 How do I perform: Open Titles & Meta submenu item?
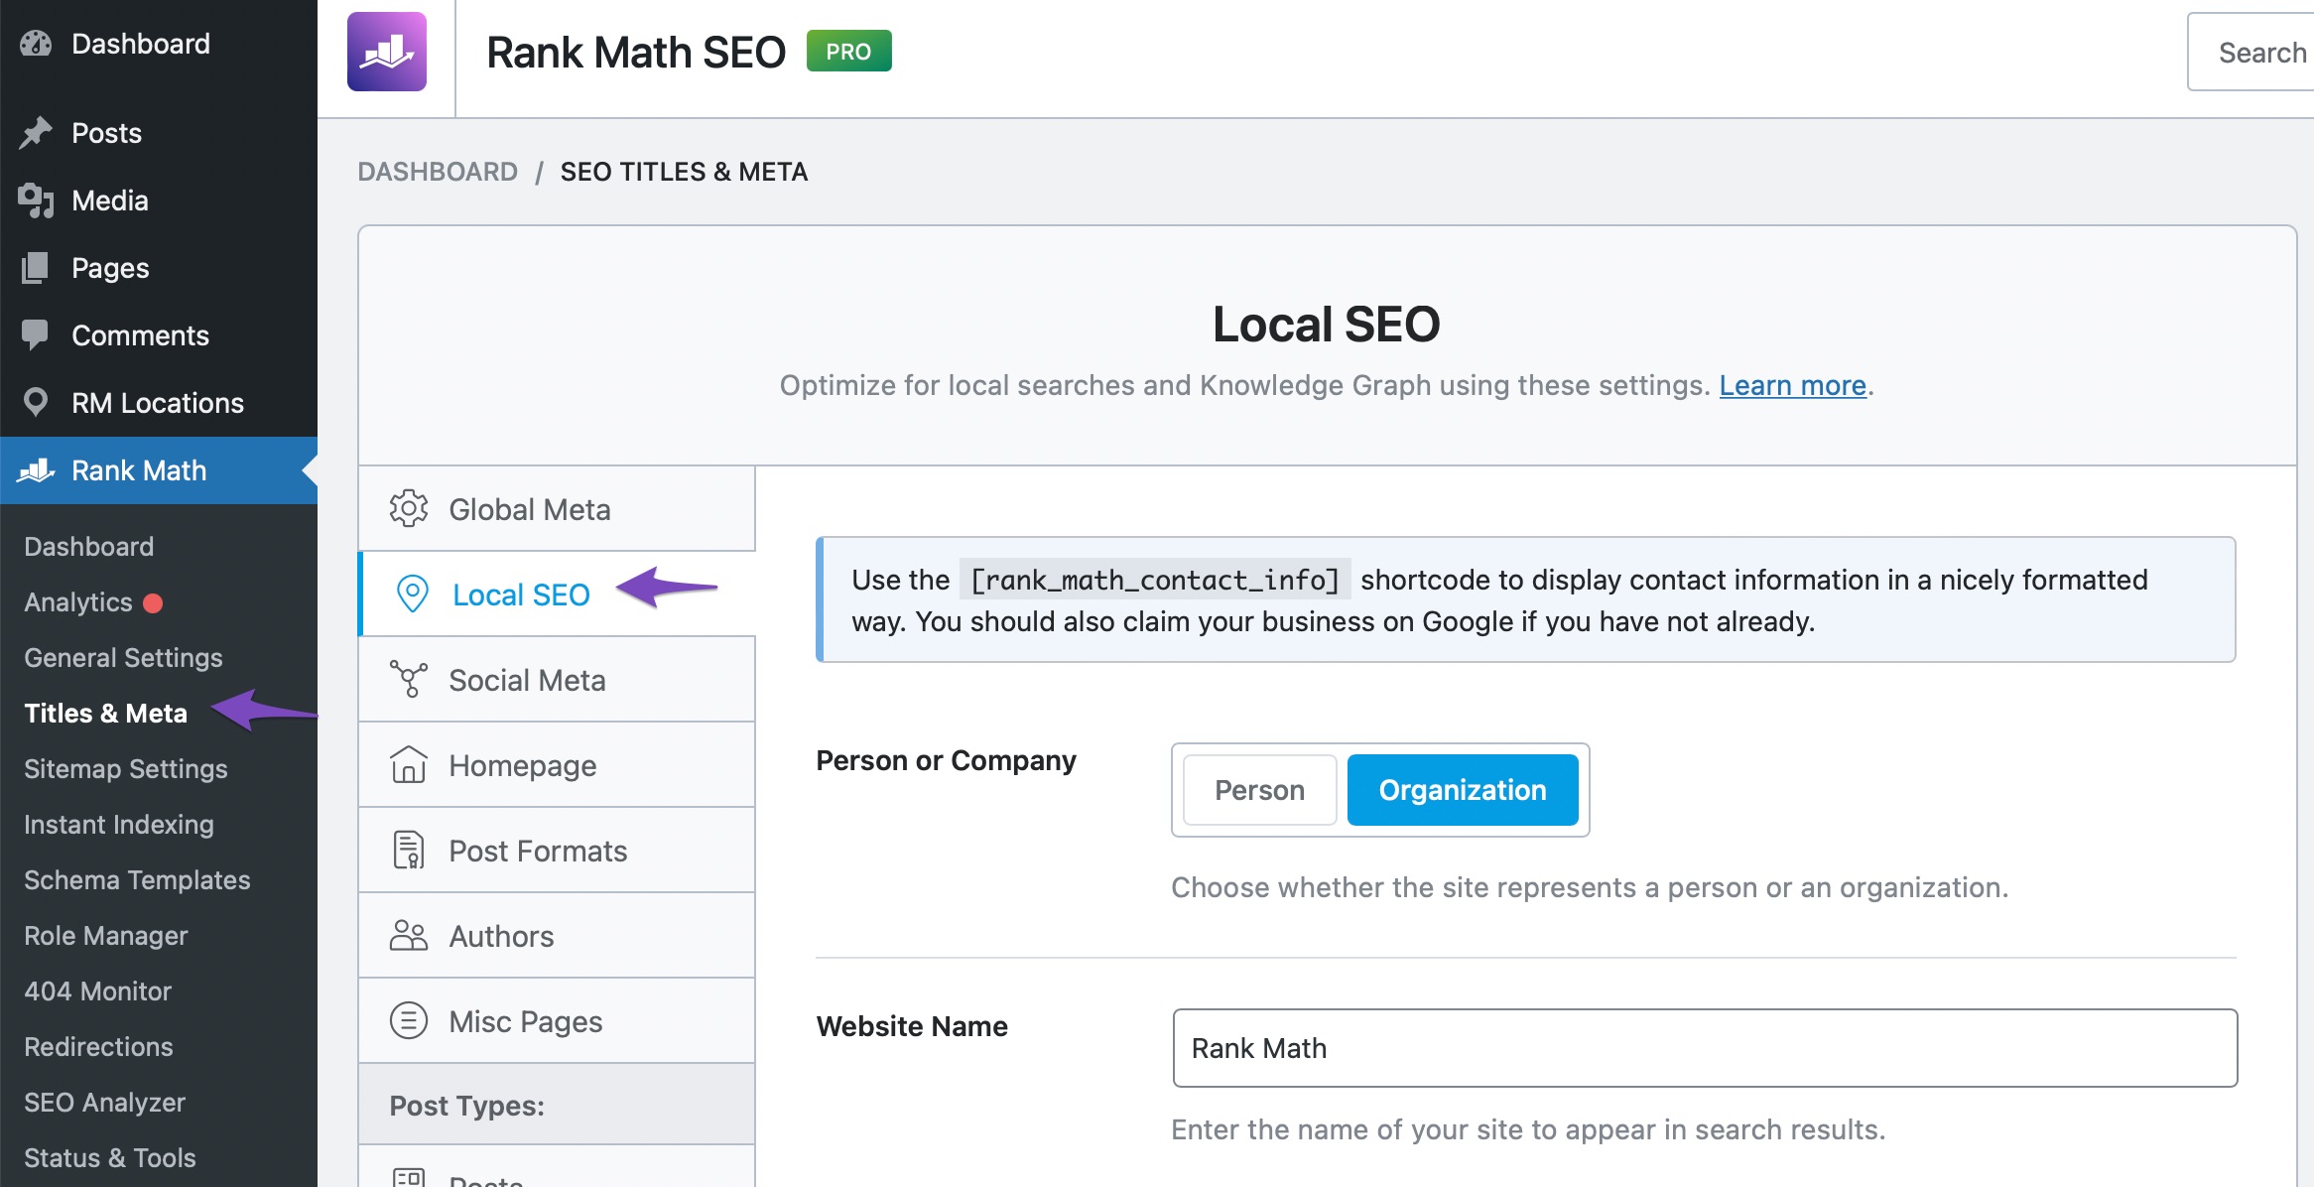tap(105, 713)
